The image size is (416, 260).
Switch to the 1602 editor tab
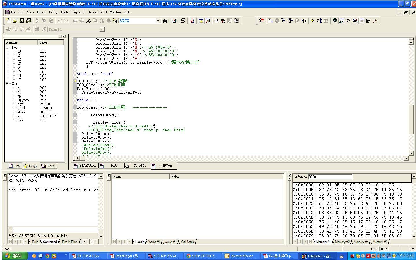tap(111, 166)
